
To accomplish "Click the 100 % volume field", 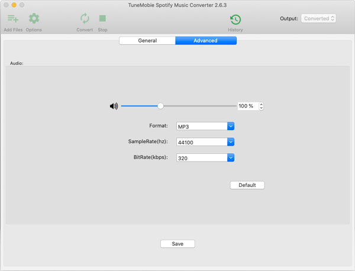I will [x=248, y=106].
